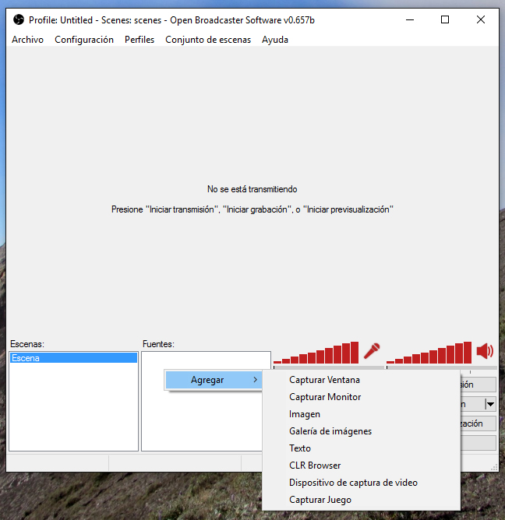Click the partially hidden transmisión button

478,385
